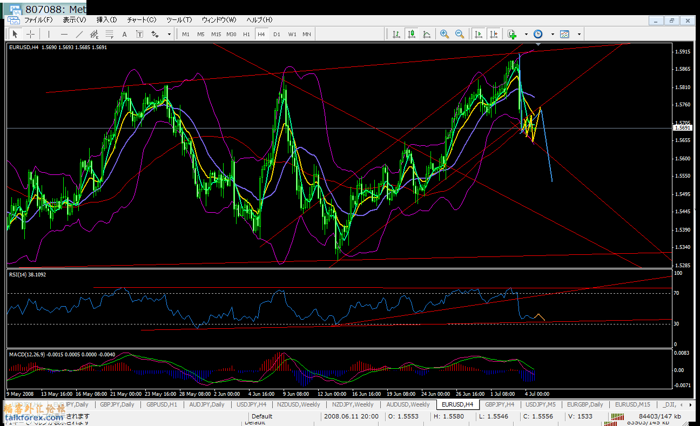The height and width of the screenshot is (426, 700).
Task: Switch to the EURUSD,M15 chart tab
Action: click(x=632, y=404)
